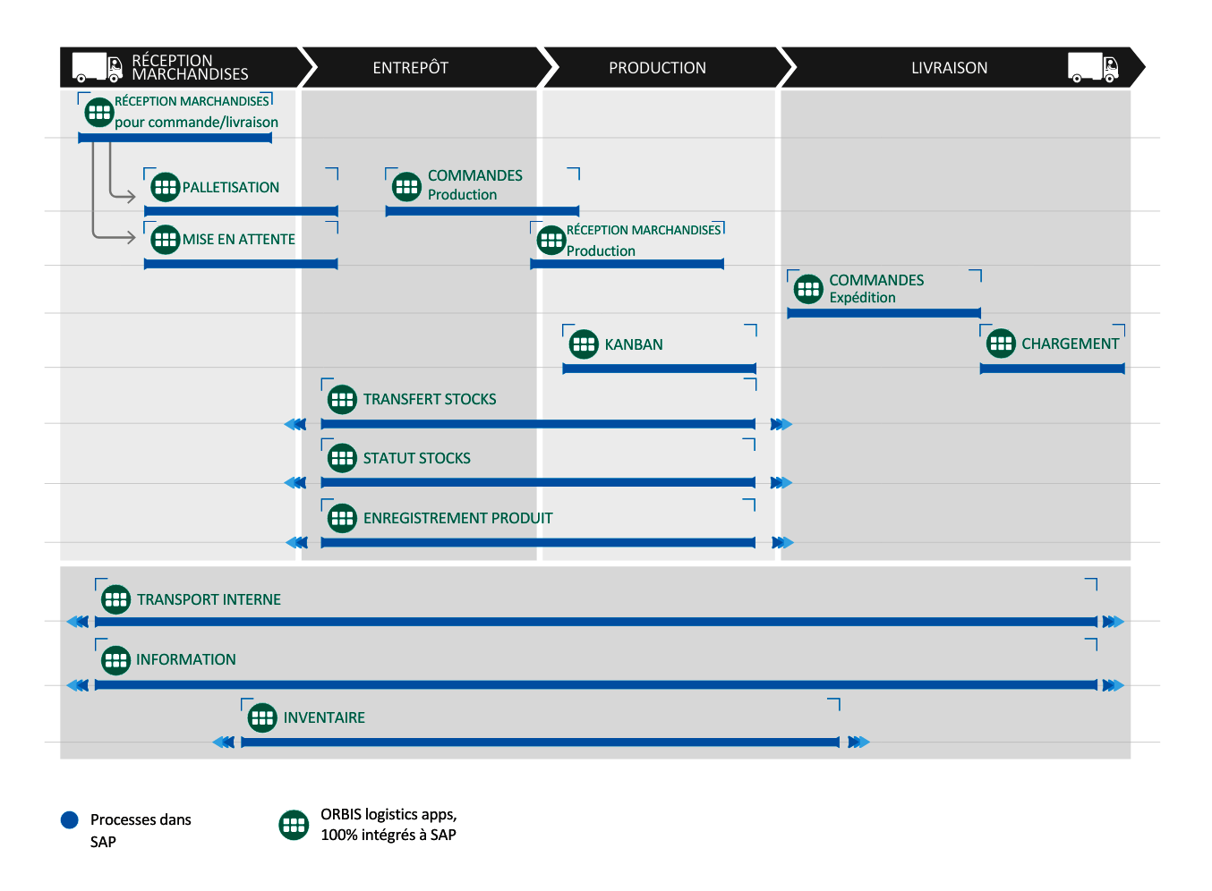The image size is (1212, 891).
Task: Select the Chargement app icon
Action: click(x=1002, y=343)
